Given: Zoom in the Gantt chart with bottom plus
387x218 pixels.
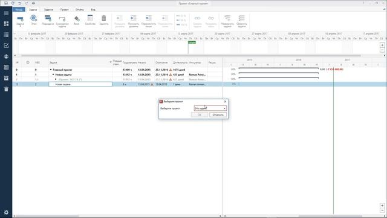Looking at the screenshot, I should 382,206.
